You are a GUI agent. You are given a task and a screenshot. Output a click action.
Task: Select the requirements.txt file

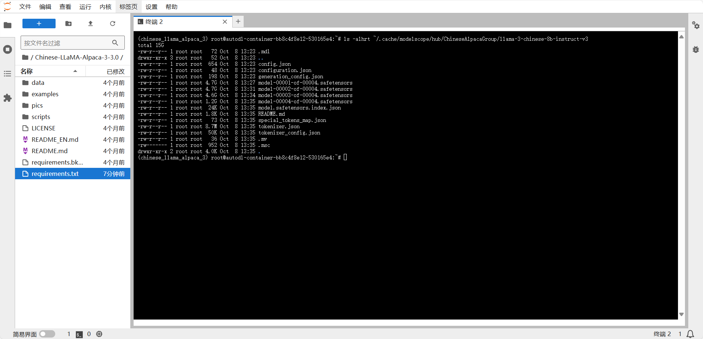click(x=73, y=174)
